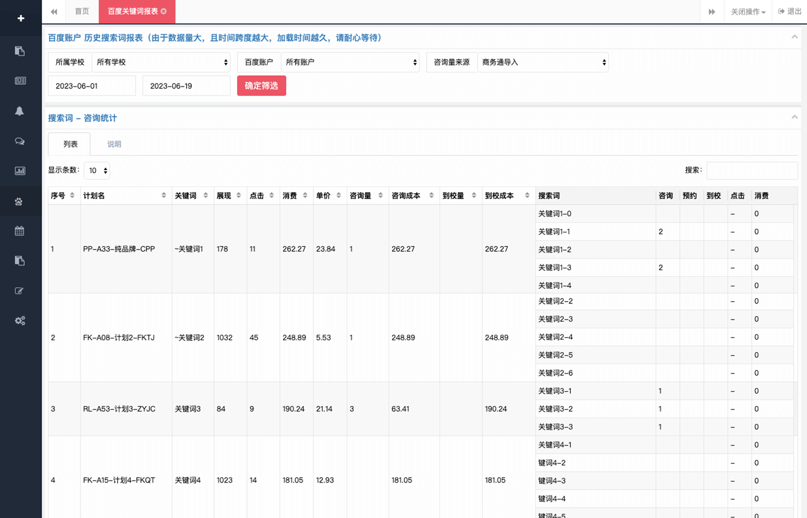Screen dimensions: 807x518
Task: Expand the 商务通导入 source dropdown
Action: 543,62
